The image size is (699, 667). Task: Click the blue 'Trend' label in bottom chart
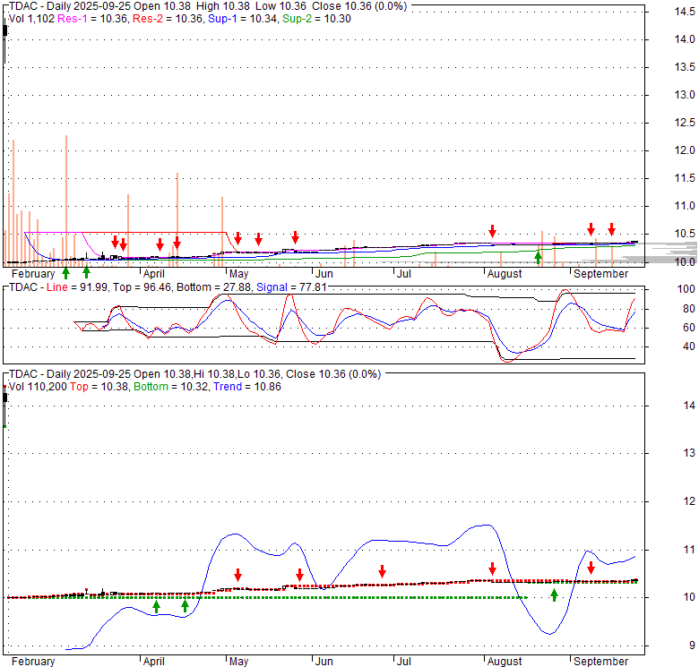[x=228, y=387]
